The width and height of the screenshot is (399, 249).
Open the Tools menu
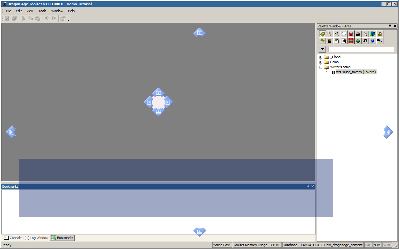coord(42,11)
